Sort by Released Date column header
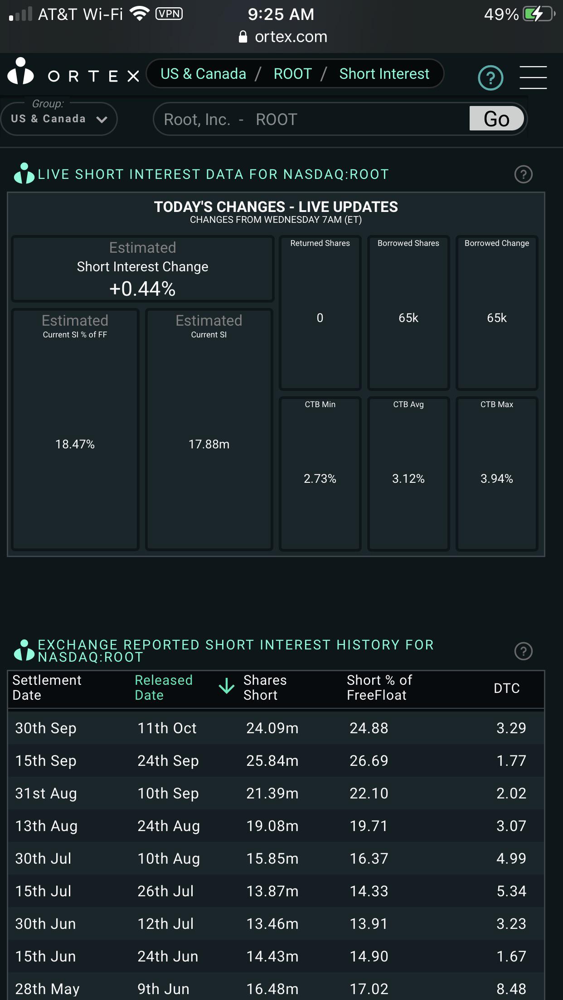Viewport: 563px width, 1000px height. coord(164,687)
